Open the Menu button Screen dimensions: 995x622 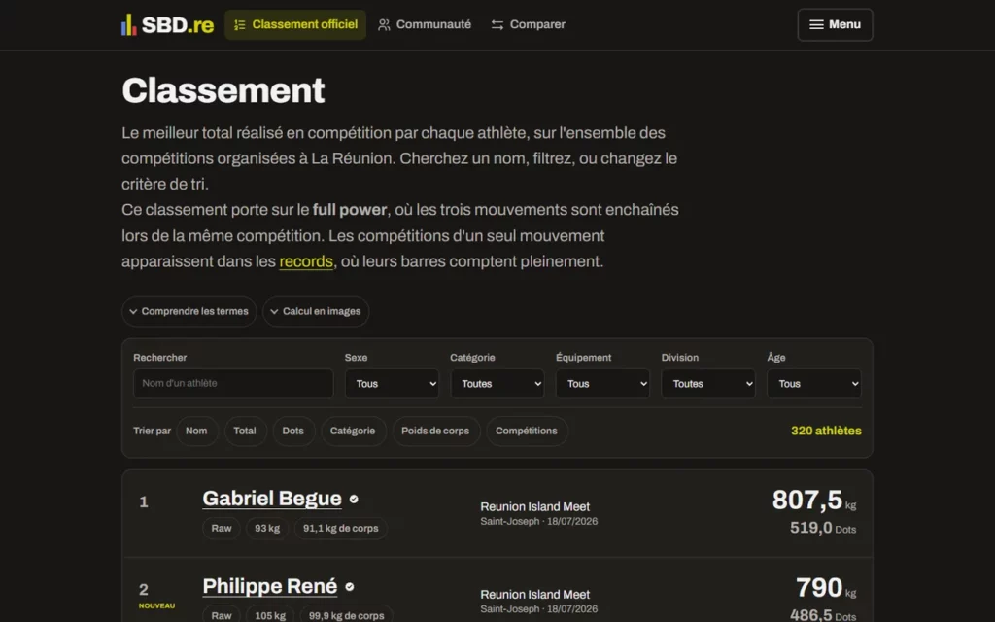click(835, 24)
